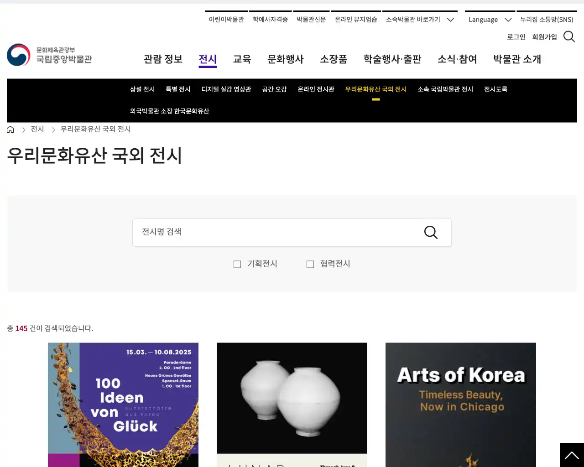Viewport: 584px width, 467px height.
Task: Select the 디지털 실감 영상관 submenu tab
Action: coord(226,89)
